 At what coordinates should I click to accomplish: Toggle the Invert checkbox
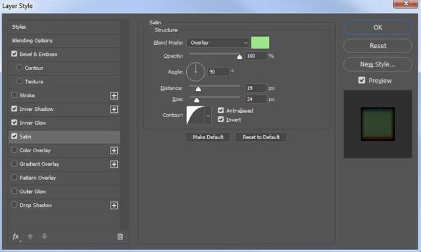(x=221, y=119)
